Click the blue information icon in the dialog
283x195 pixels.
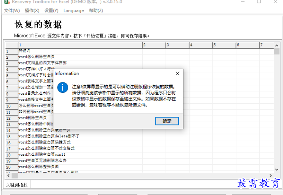point(63,88)
